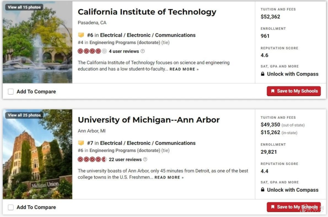Screen dimensions: 328x217
Task: Check Add To Compare for Caltech
Action: [11, 92]
